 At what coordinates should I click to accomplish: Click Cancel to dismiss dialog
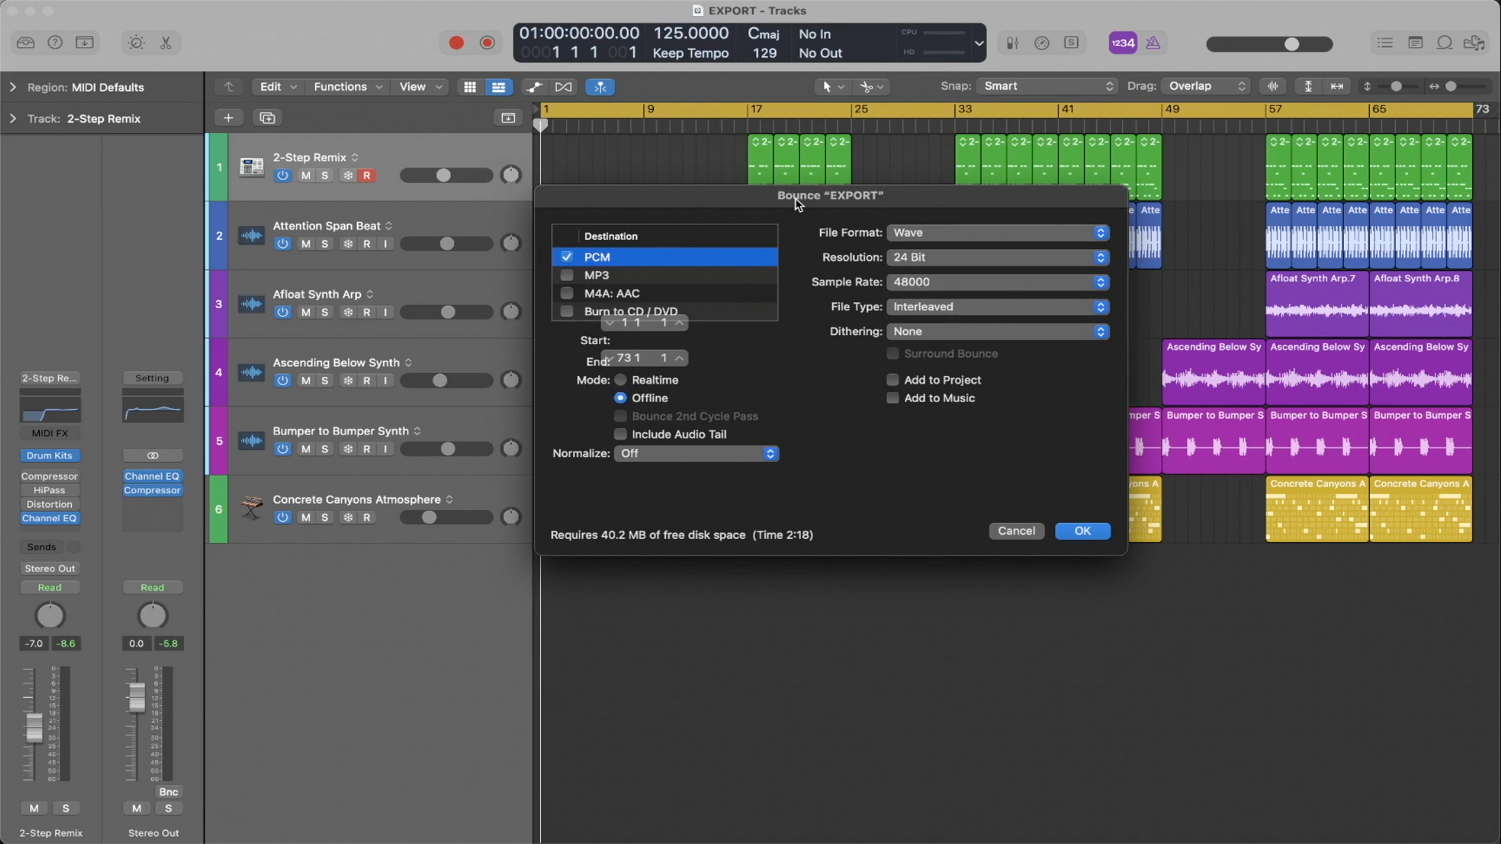pyautogui.click(x=1016, y=530)
